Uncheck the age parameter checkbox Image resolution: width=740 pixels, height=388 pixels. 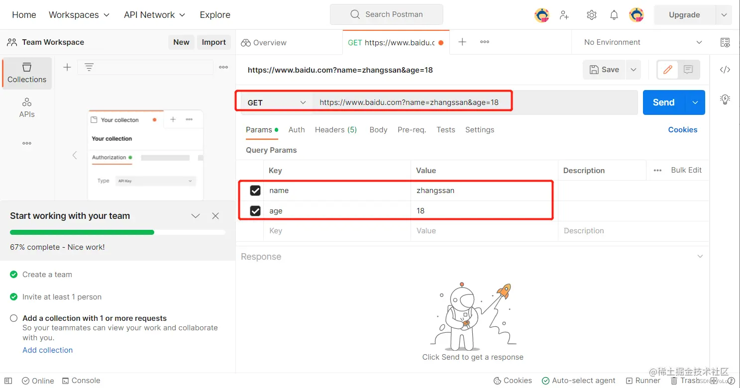[x=255, y=211]
